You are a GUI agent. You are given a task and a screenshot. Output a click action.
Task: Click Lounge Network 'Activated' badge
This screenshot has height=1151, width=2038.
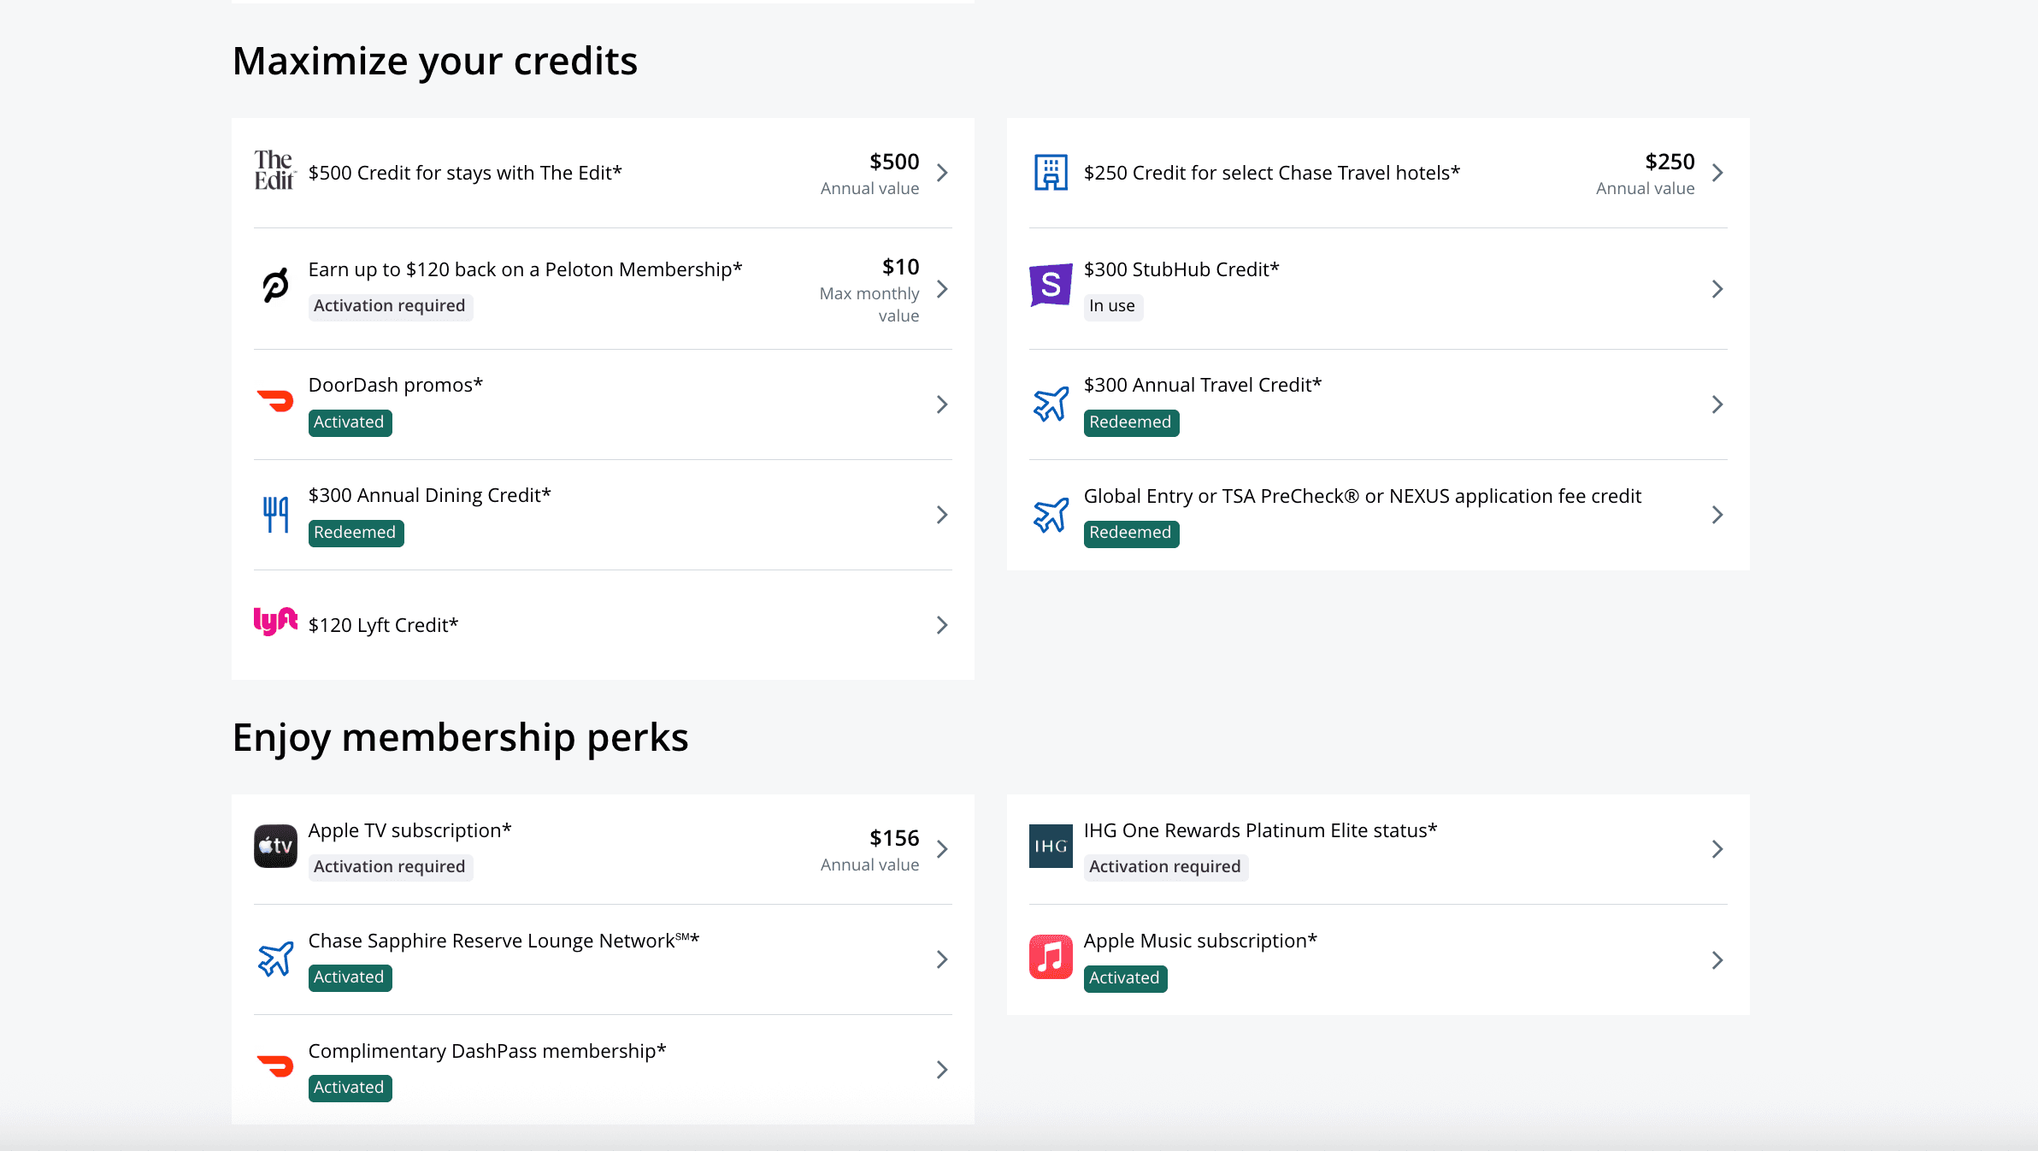click(350, 977)
